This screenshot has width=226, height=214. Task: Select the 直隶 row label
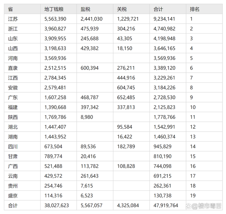point(13,68)
